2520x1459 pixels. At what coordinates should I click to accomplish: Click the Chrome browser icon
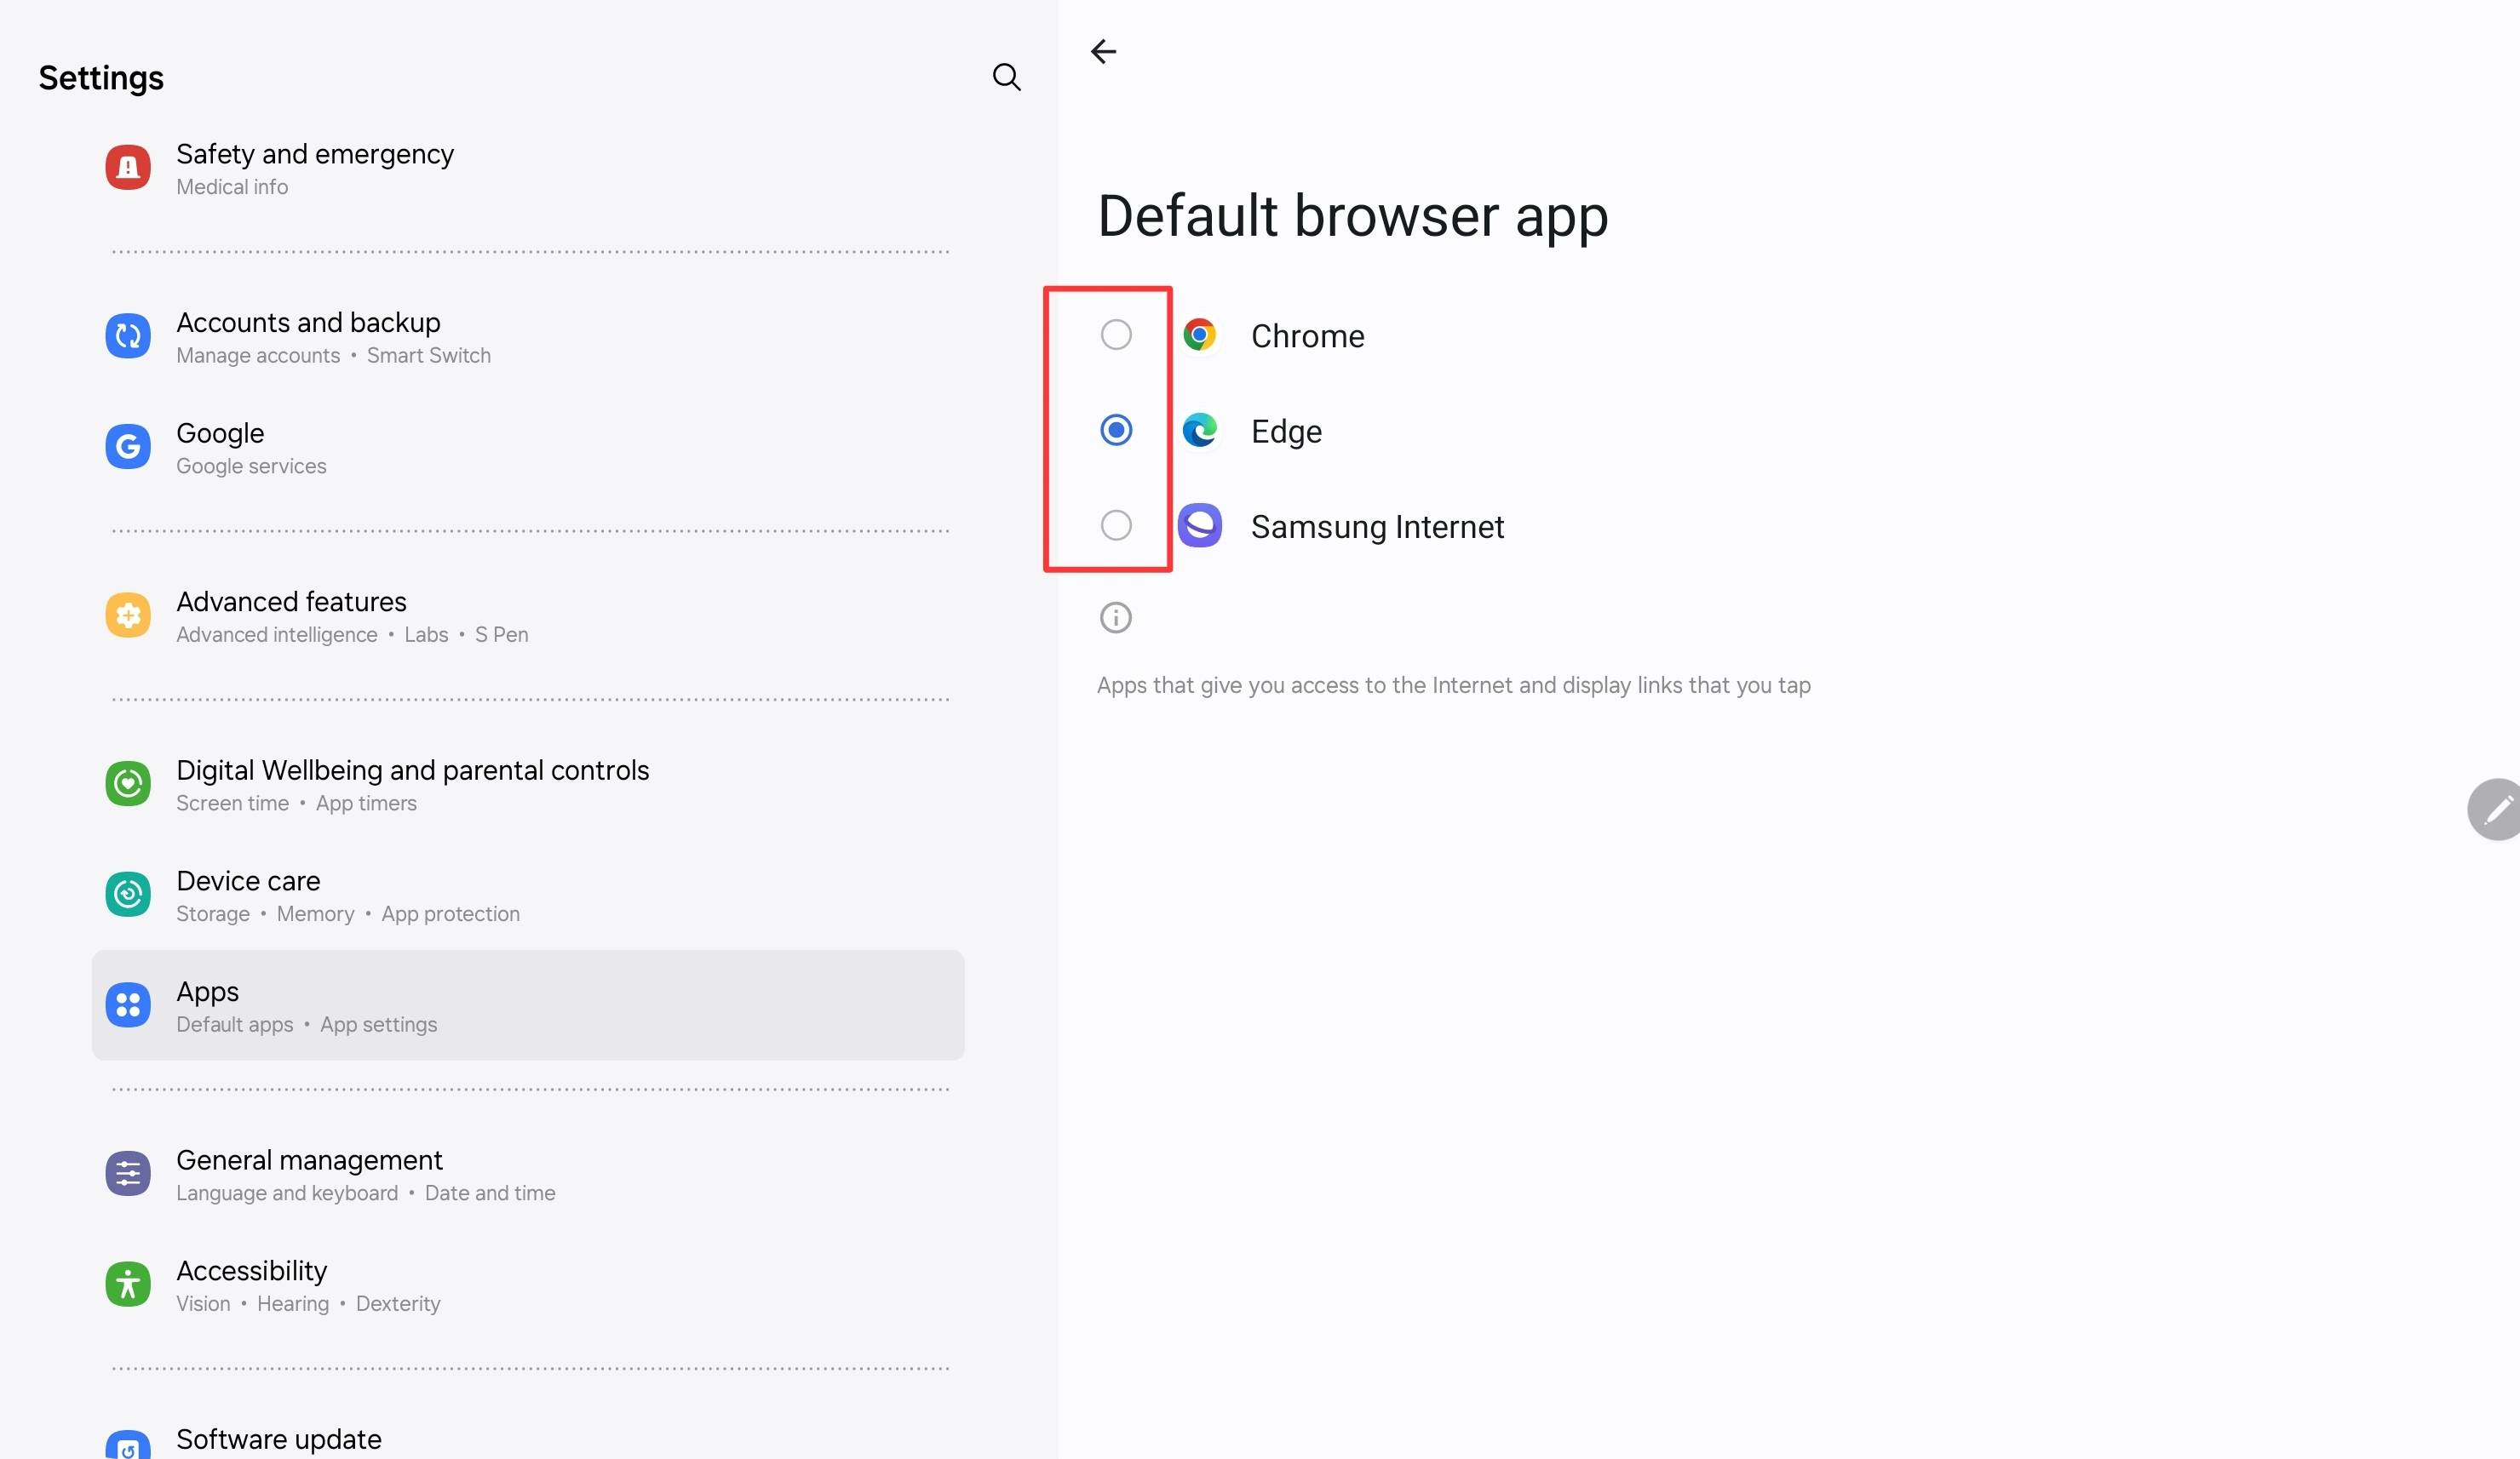[1200, 335]
